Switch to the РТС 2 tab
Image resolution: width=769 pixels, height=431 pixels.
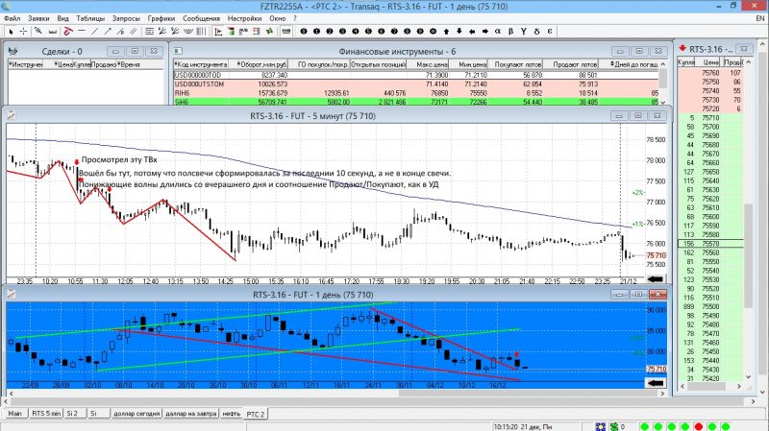coord(256,414)
